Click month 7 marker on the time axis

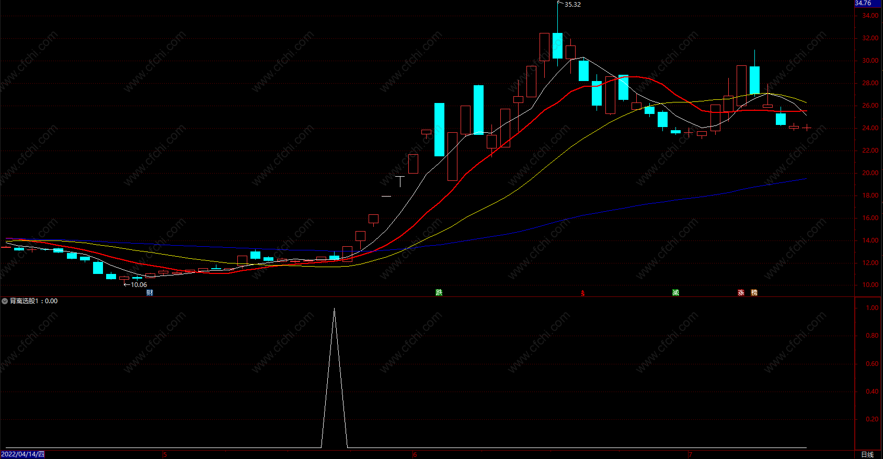point(690,455)
